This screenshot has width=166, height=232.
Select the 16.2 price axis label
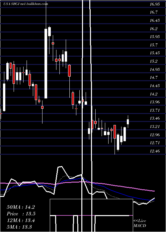[153, 29]
